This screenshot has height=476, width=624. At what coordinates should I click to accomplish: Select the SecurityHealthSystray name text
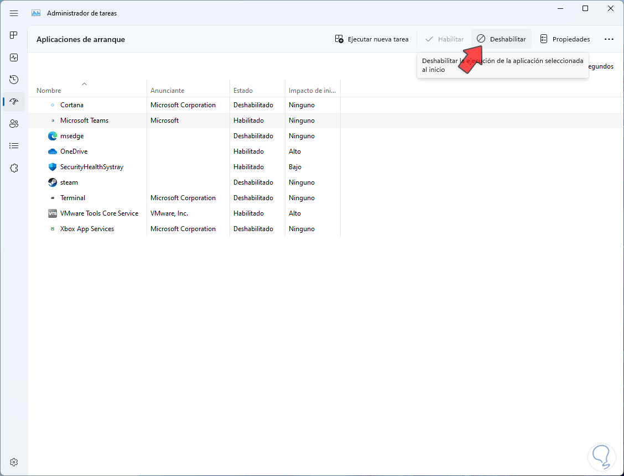pos(91,167)
